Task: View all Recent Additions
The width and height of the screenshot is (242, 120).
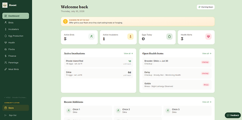Action: [x=207, y=102]
